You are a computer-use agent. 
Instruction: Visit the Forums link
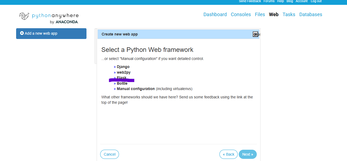click(x=269, y=1)
